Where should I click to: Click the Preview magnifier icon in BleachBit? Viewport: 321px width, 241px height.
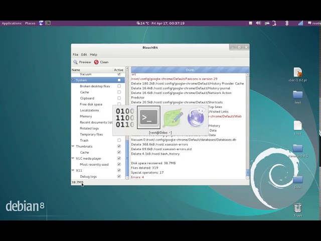click(x=76, y=62)
